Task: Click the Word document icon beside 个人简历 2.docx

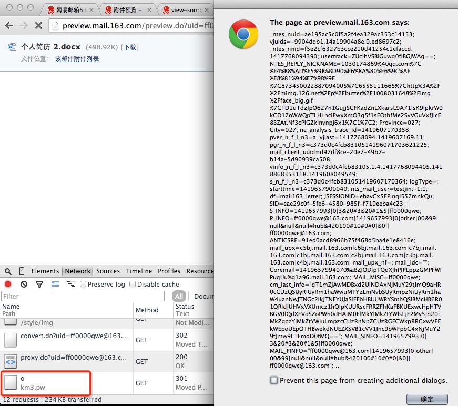Action: tap(12, 47)
